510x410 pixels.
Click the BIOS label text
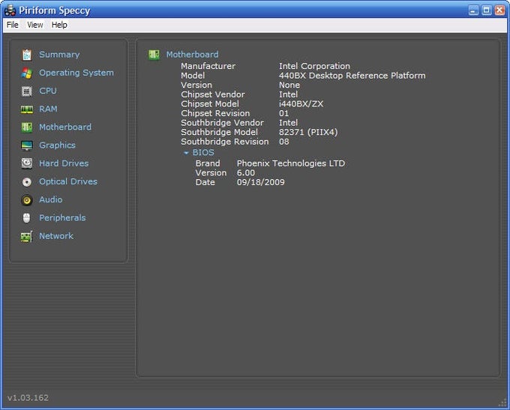(x=203, y=153)
